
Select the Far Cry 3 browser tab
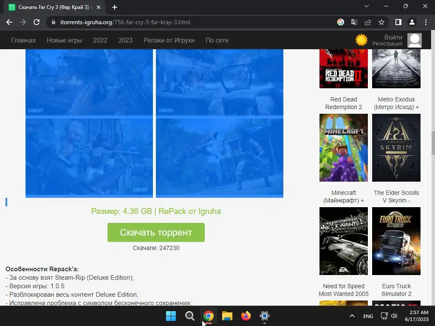(54, 7)
